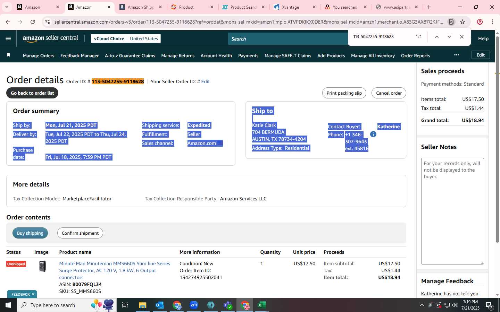
Task: Open Manage SAFE-T Claims
Action: [x=288, y=55]
